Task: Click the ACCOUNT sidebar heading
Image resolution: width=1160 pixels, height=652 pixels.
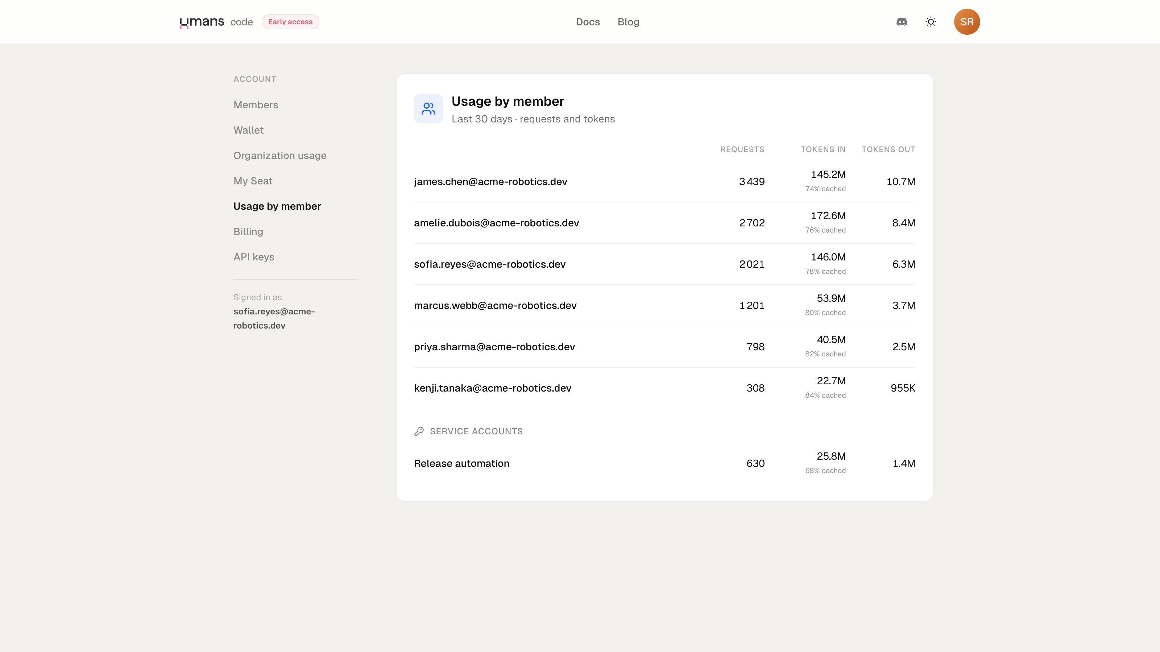Action: pyautogui.click(x=254, y=79)
